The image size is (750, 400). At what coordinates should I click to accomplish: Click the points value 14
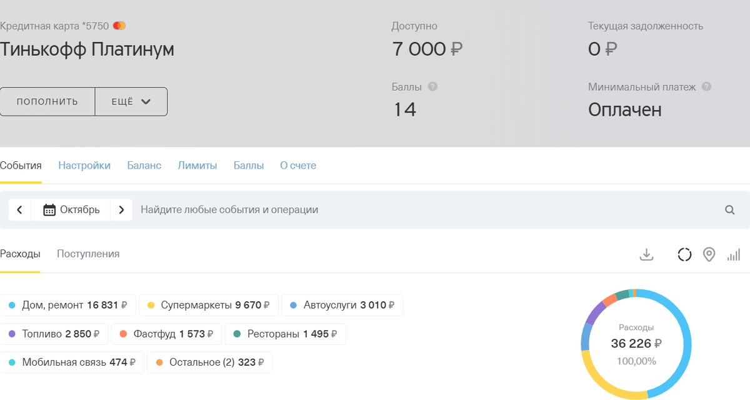[x=404, y=110]
